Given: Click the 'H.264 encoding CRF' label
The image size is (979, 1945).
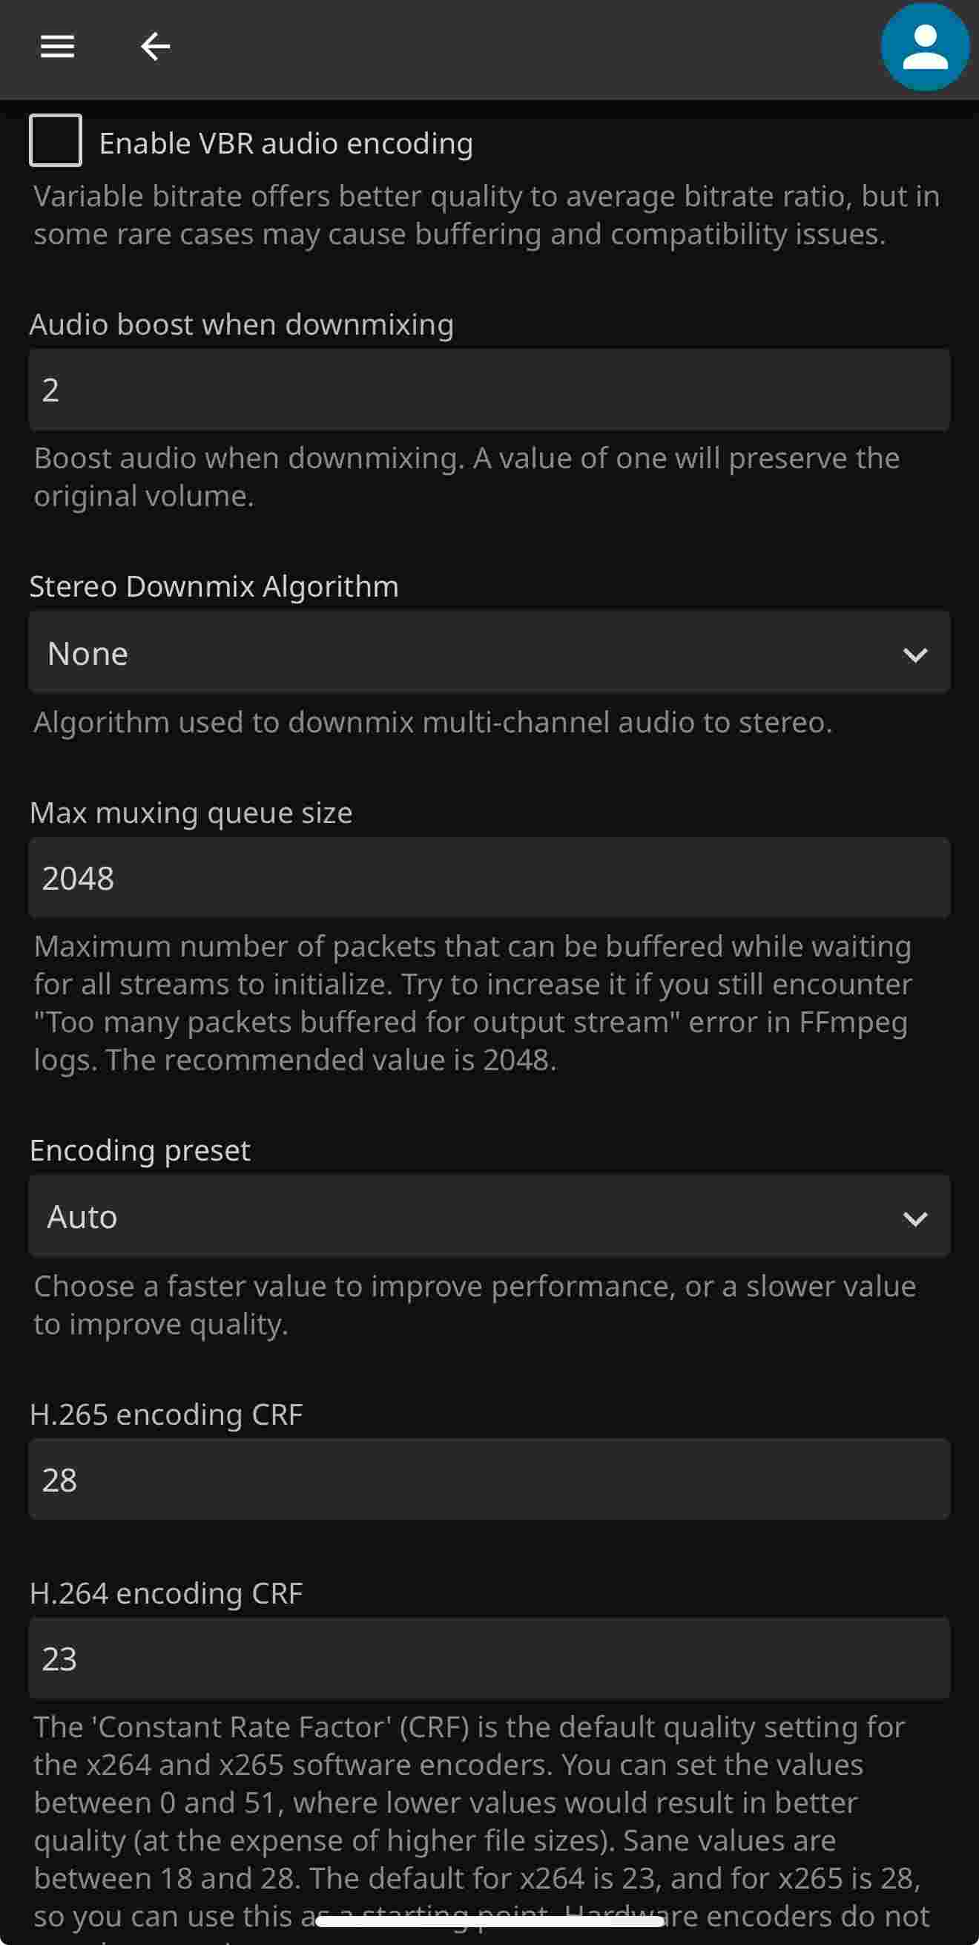Looking at the screenshot, I should pyautogui.click(x=166, y=1593).
